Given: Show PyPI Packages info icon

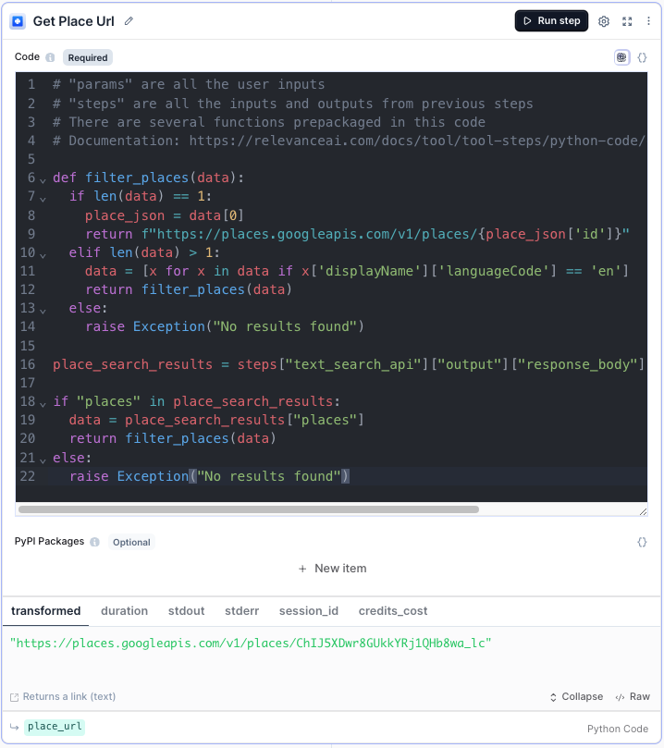Looking at the screenshot, I should click(95, 542).
